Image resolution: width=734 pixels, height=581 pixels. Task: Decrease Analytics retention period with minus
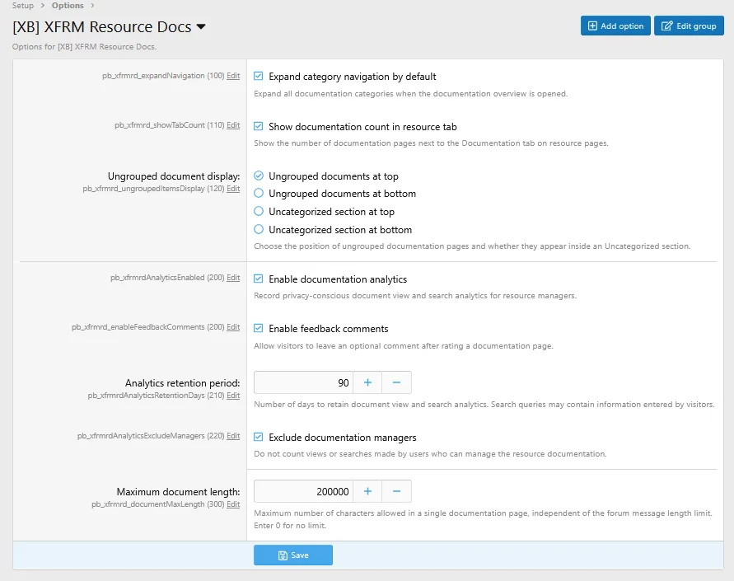pyautogui.click(x=396, y=382)
